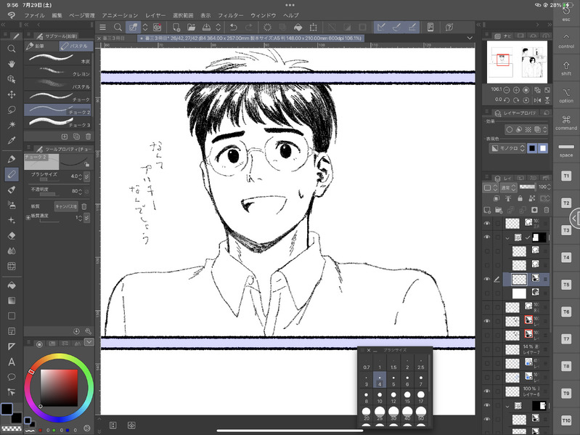Select the Lasso selection tool
Screen dimensions: 580x435
tap(12, 110)
